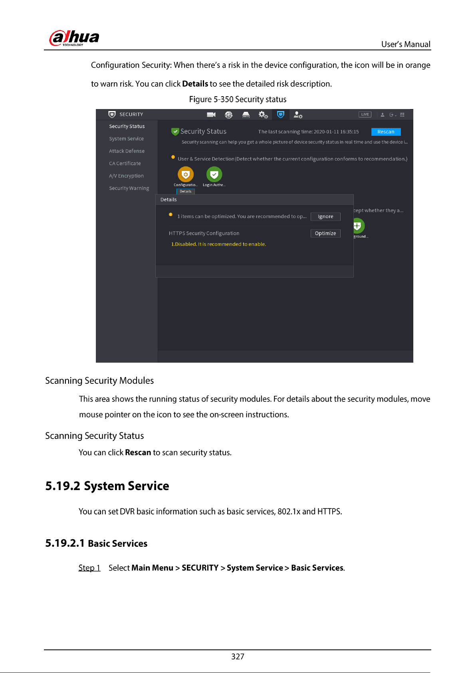
Task: Click the HTTPS Security Configuration text
Action: (x=204, y=233)
